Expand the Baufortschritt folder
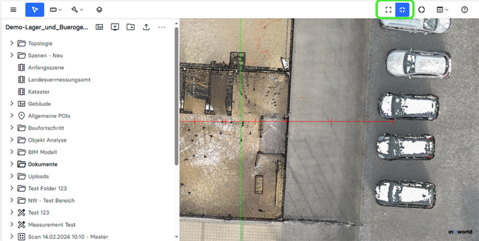 point(11,127)
